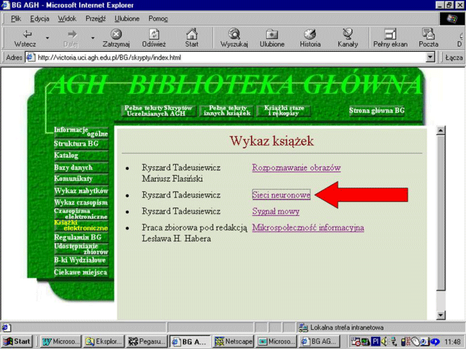Open Wykaz czasopism sidebar item
This screenshot has height=349, width=466.
pyautogui.click(x=81, y=203)
